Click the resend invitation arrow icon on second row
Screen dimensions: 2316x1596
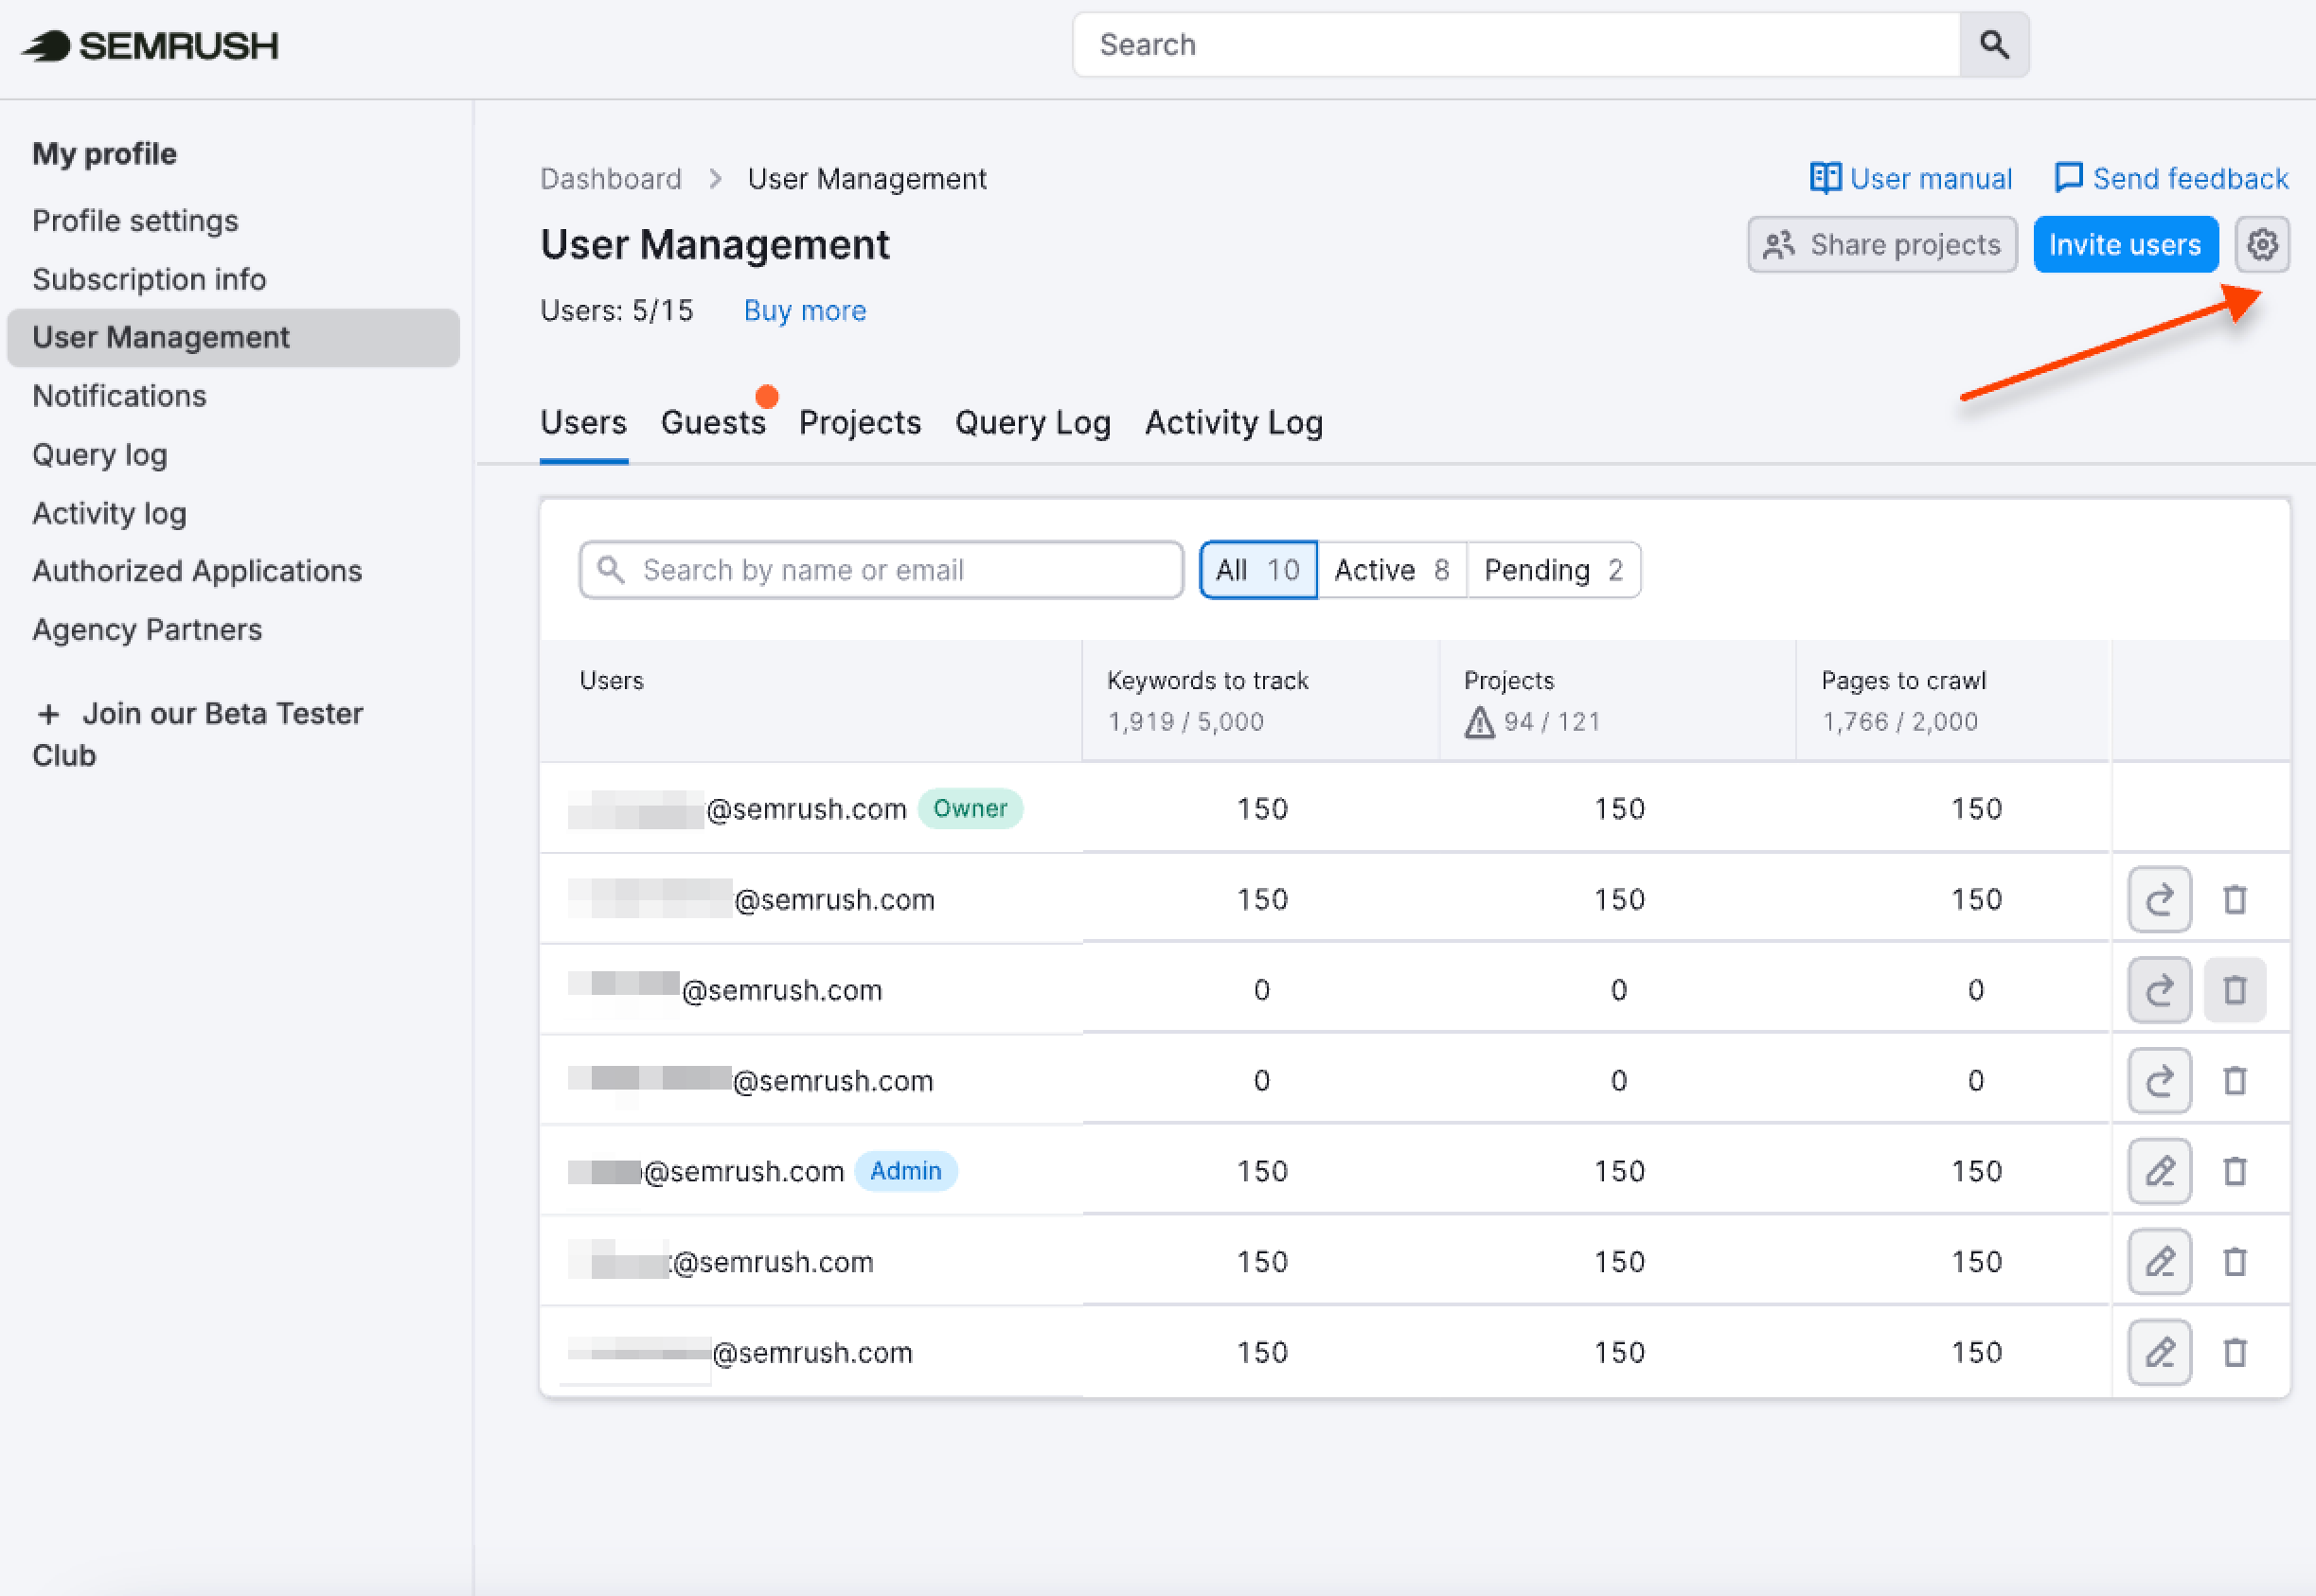click(2159, 898)
